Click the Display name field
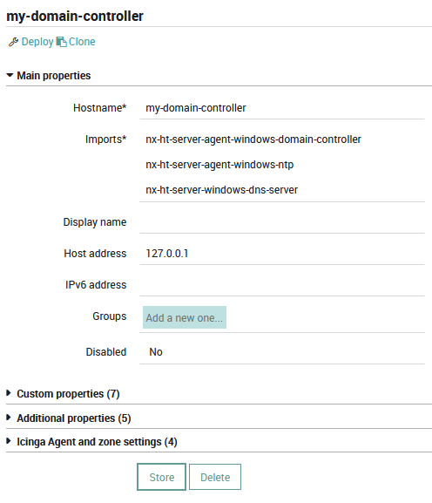The width and height of the screenshot is (432, 503). [282, 222]
